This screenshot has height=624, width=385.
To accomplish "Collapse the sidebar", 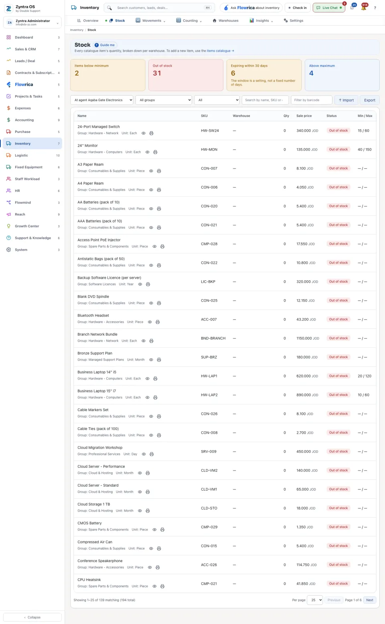I will pos(32,617).
